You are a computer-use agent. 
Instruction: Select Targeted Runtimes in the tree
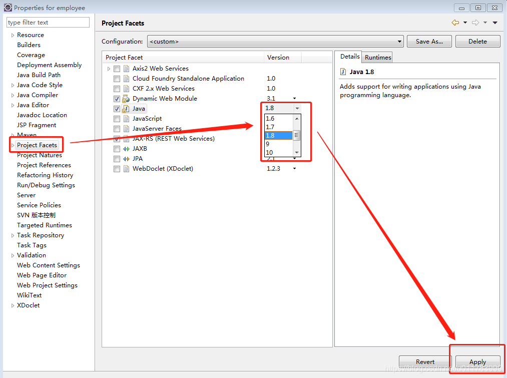coord(45,225)
